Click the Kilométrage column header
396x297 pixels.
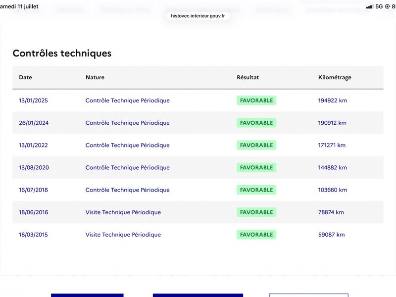point(335,78)
